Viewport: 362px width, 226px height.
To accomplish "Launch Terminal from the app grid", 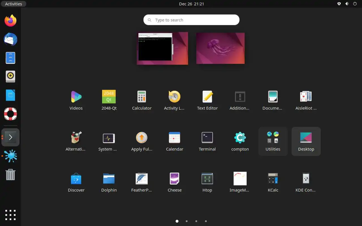I will tap(207, 141).
